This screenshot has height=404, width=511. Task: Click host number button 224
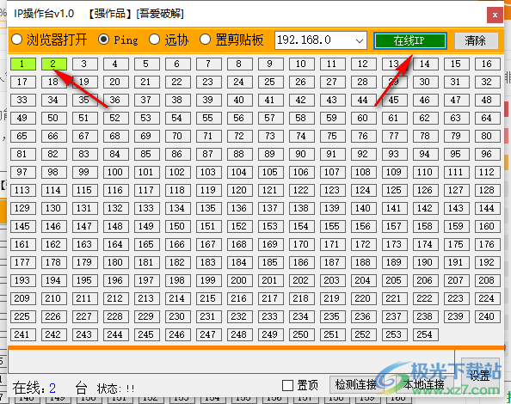pos(487,298)
